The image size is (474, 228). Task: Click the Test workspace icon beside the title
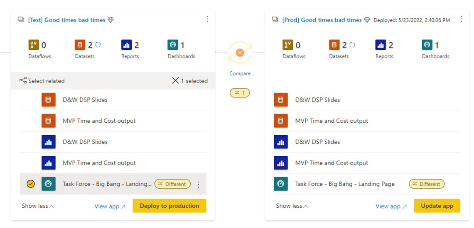21,20
